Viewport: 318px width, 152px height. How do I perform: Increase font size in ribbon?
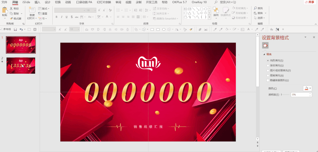[x=99, y=10]
